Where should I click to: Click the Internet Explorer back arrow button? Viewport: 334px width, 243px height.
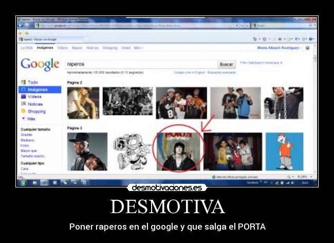[x=21, y=26]
